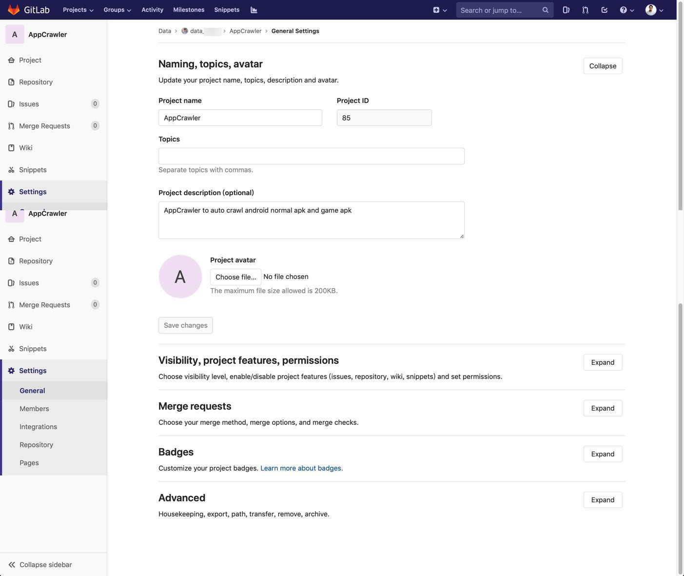Go to Activity in the top navbar
This screenshot has height=576, width=684.
tap(152, 10)
